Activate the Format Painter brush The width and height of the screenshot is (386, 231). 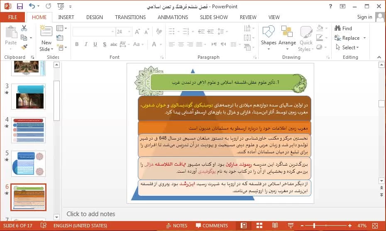click(24, 47)
